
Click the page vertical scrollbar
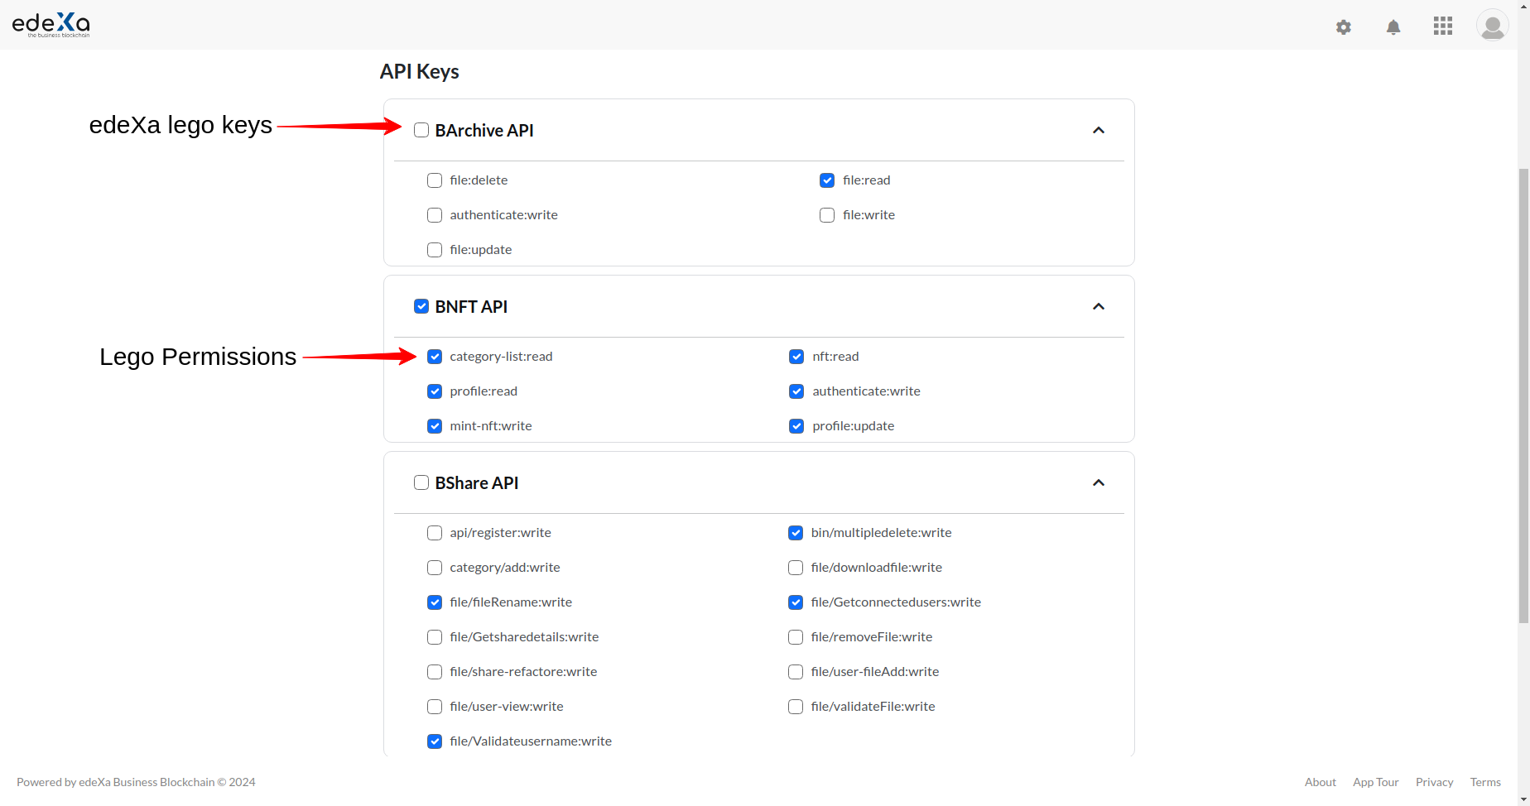point(1523,396)
